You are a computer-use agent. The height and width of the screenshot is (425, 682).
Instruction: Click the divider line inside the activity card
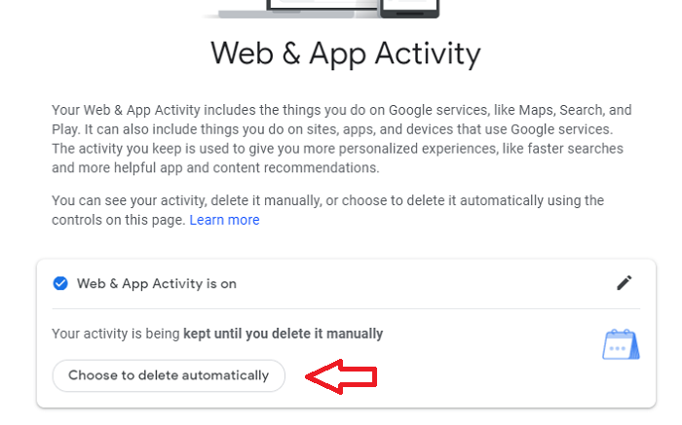pos(346,309)
